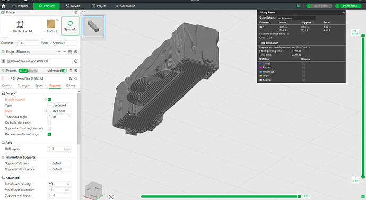Uncheck Remove small overhangs
This screenshot has width=366, height=200.
[x=49, y=134]
